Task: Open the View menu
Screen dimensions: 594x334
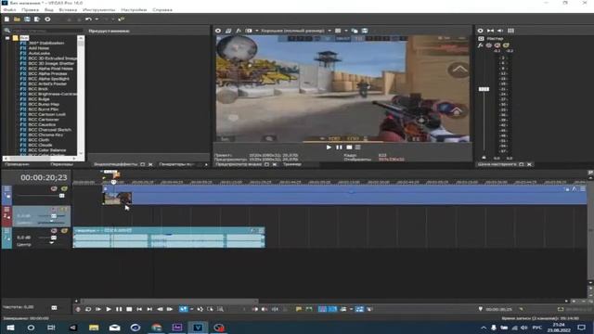Action: (49, 10)
